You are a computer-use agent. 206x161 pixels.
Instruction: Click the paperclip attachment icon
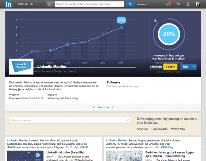coord(127,120)
